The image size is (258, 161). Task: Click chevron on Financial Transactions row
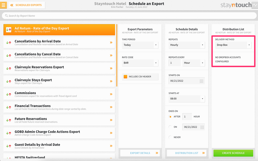tap(111, 107)
